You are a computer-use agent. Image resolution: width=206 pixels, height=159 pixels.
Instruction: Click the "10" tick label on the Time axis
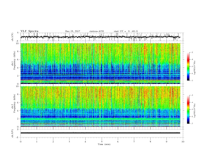tap(183, 142)
